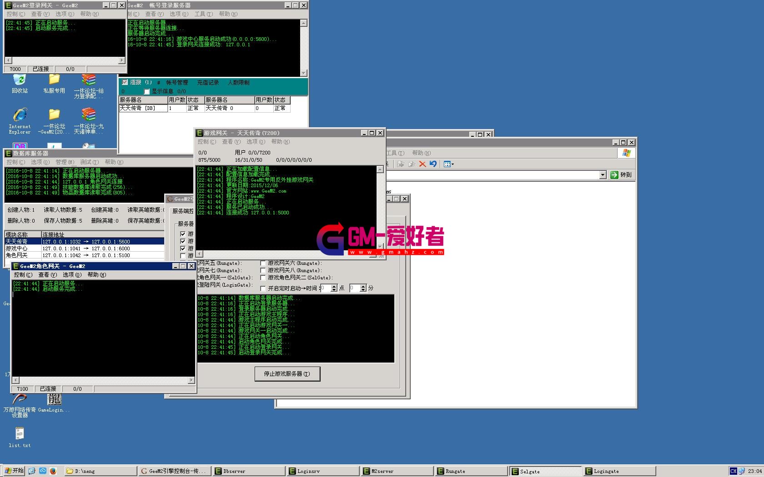Open the 私服专用 folder on the desktop
Viewport: 764px width, 477px height.
pos(54,81)
